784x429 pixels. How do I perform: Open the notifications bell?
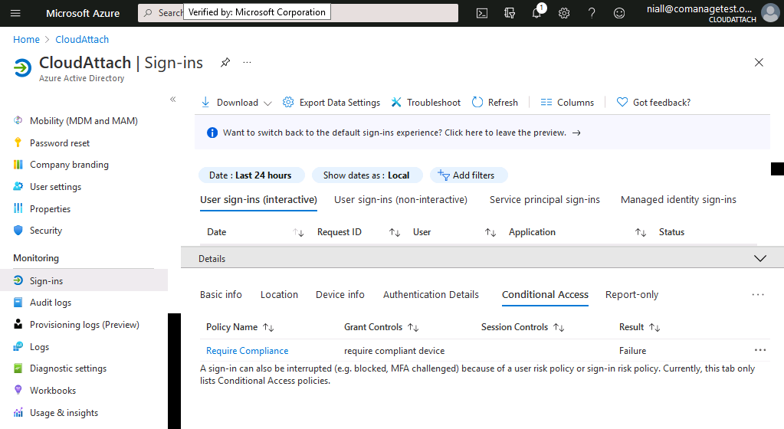[537, 13]
